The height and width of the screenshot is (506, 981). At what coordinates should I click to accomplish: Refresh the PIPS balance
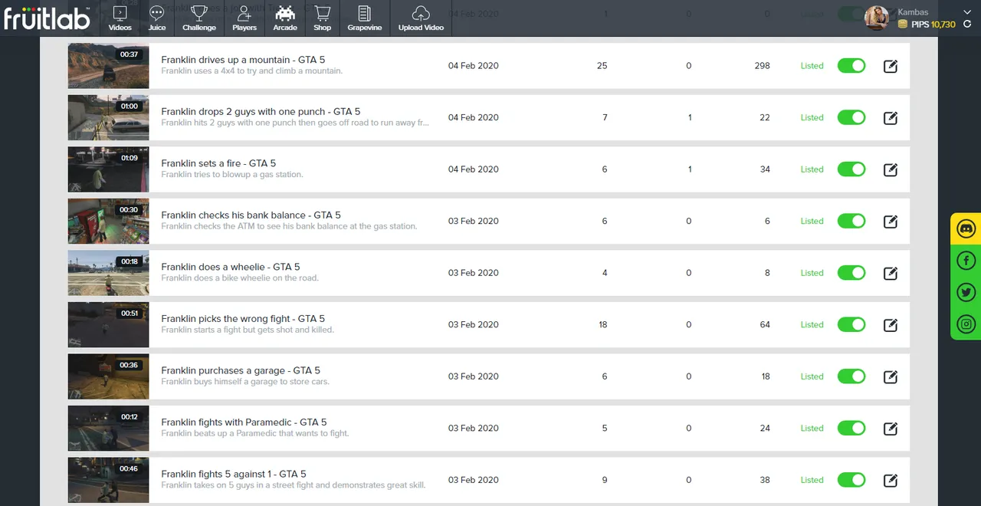click(x=967, y=25)
